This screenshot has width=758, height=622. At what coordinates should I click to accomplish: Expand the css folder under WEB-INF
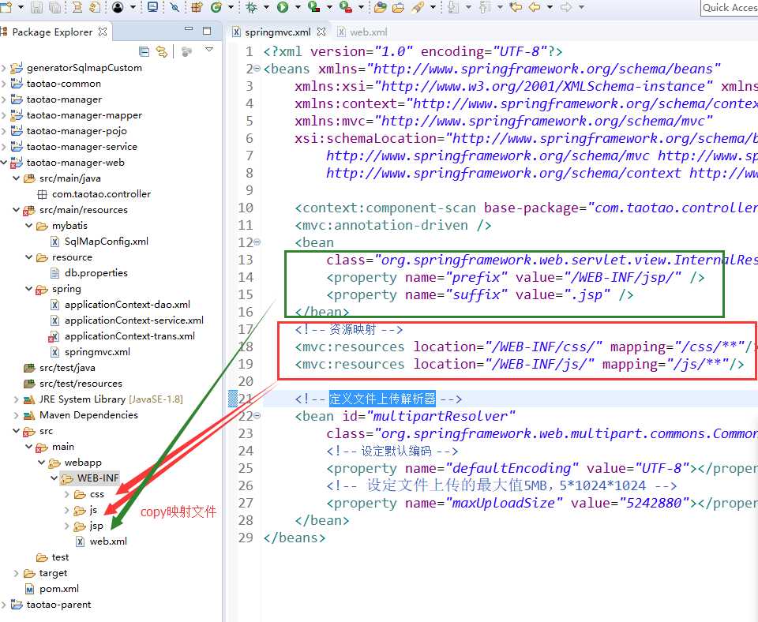pyautogui.click(x=66, y=494)
